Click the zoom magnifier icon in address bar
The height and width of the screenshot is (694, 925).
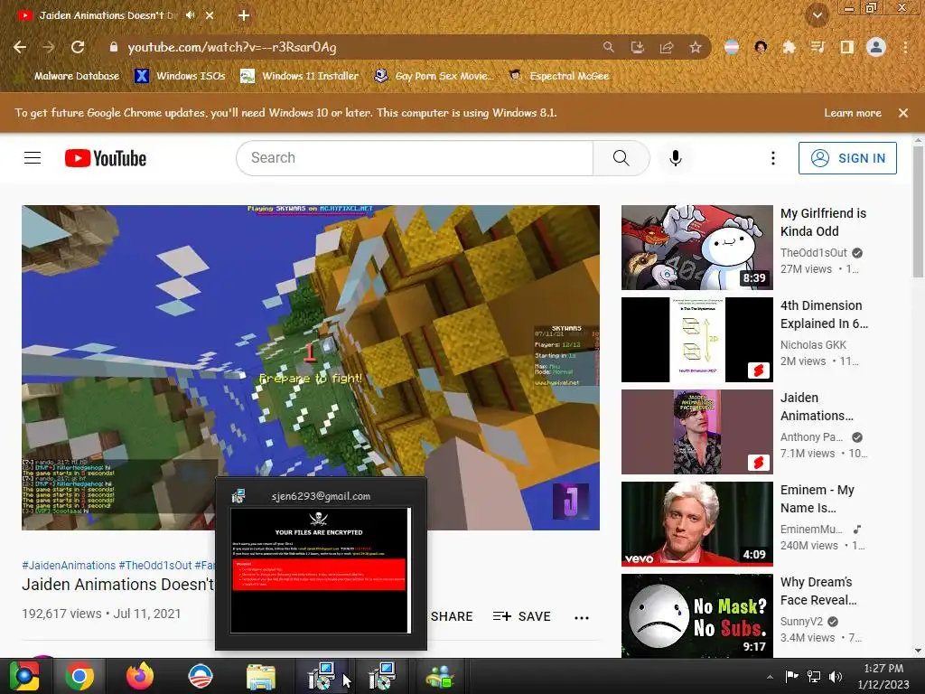coord(608,47)
